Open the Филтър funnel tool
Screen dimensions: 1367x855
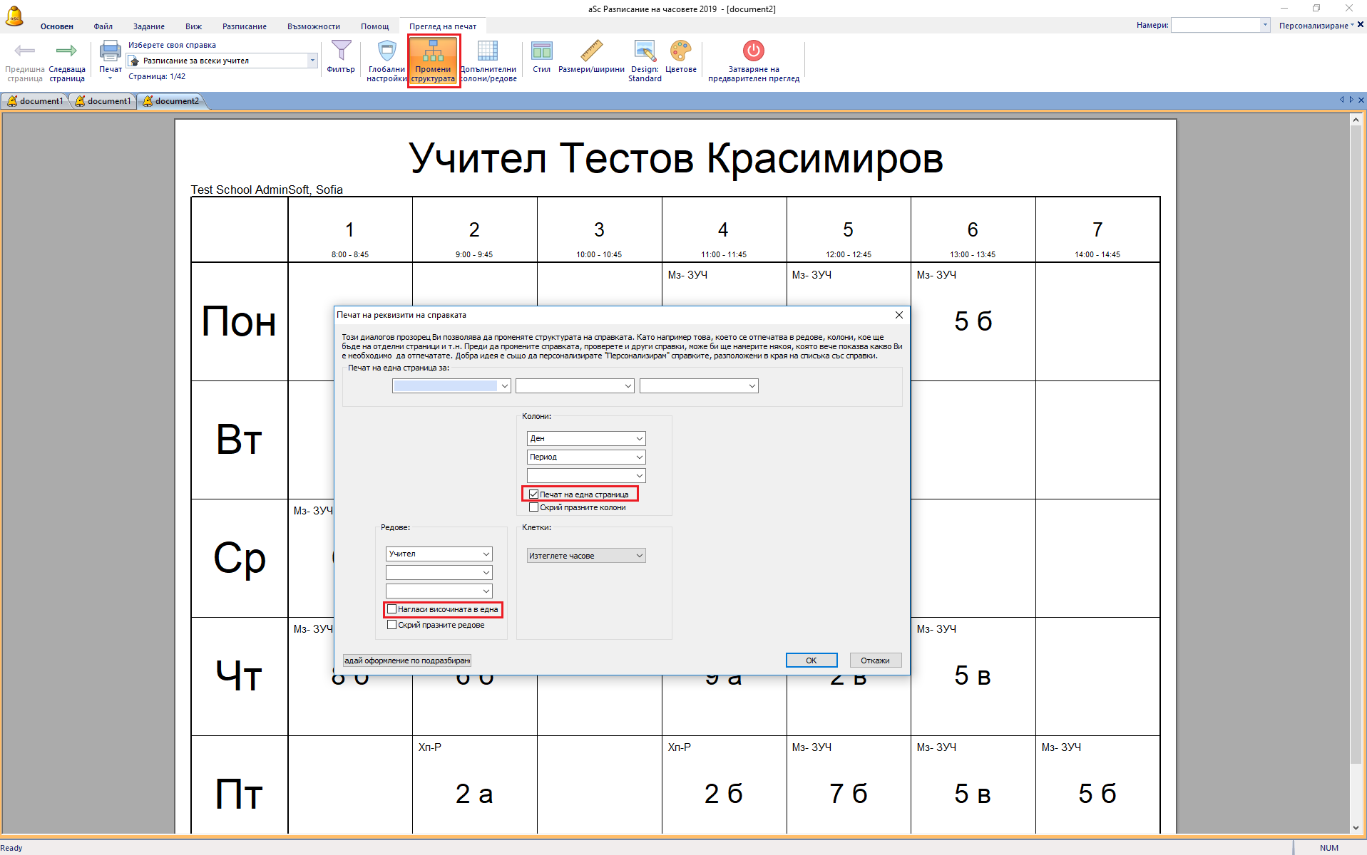341,52
